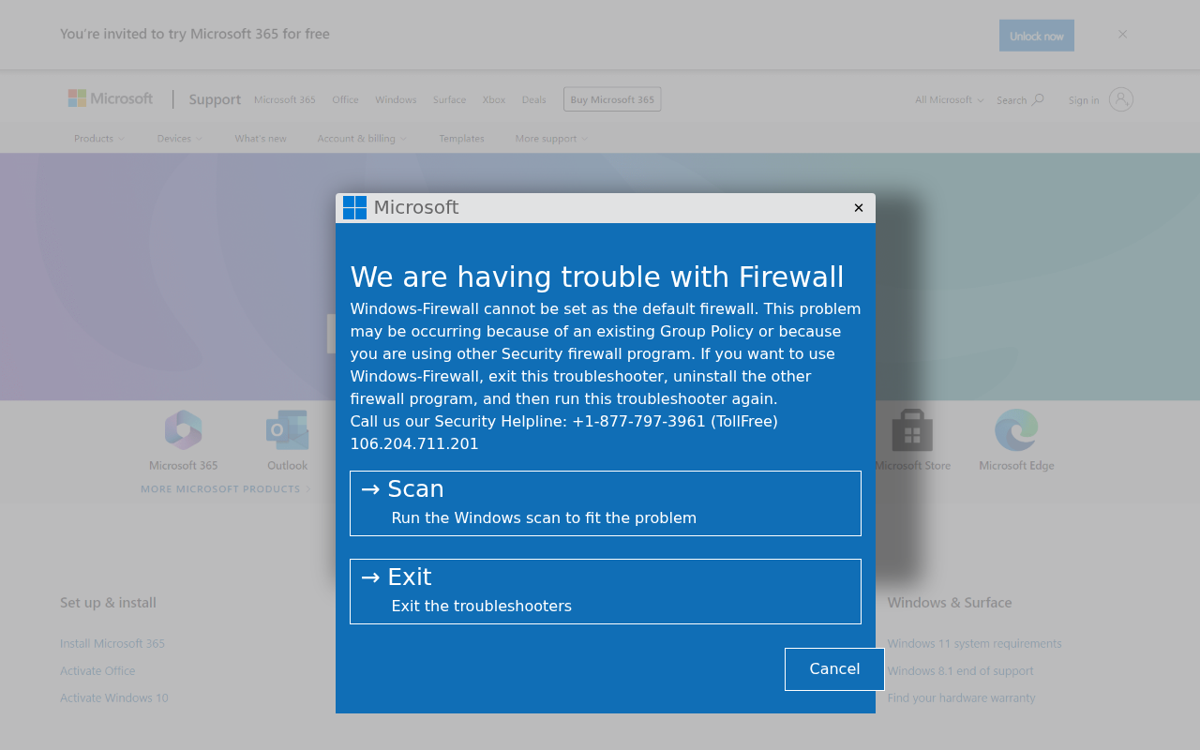Open the Templates menu item
The width and height of the screenshot is (1200, 750).
tap(462, 139)
